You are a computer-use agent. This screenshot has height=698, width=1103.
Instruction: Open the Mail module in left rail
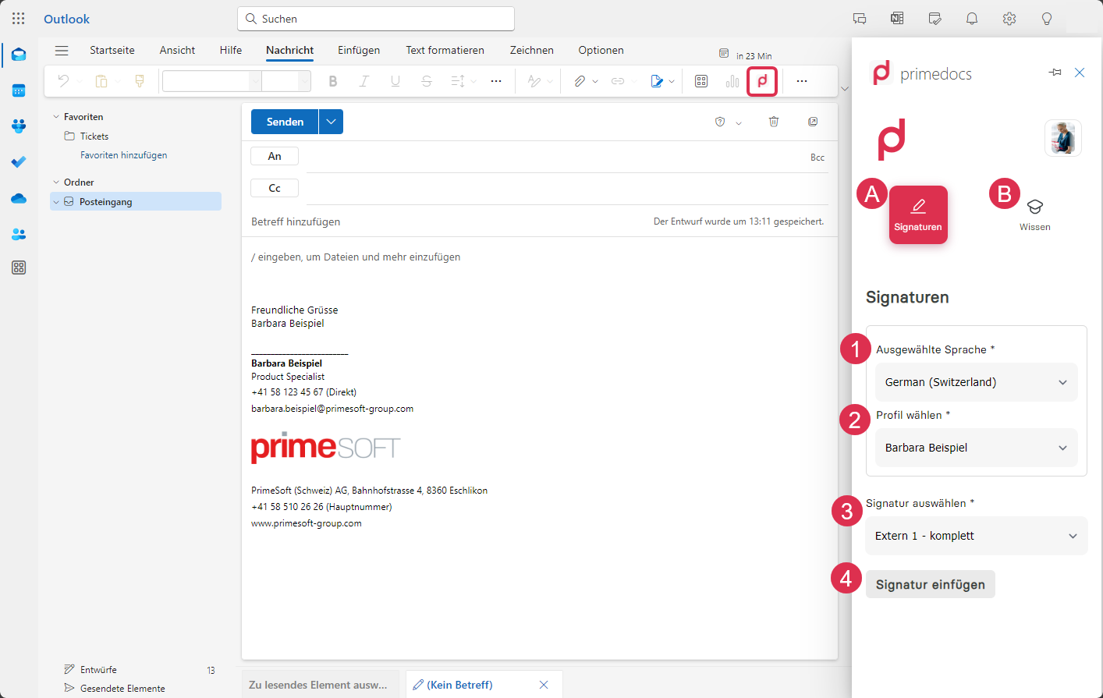(x=19, y=55)
